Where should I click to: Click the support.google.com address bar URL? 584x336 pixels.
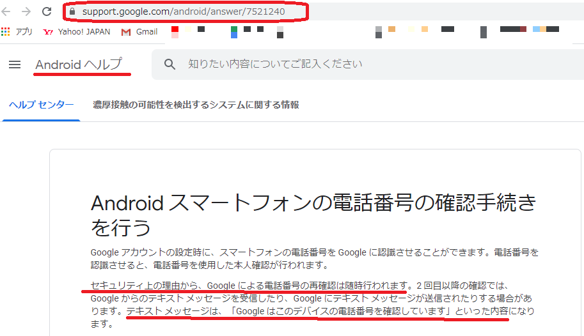pyautogui.click(x=184, y=11)
